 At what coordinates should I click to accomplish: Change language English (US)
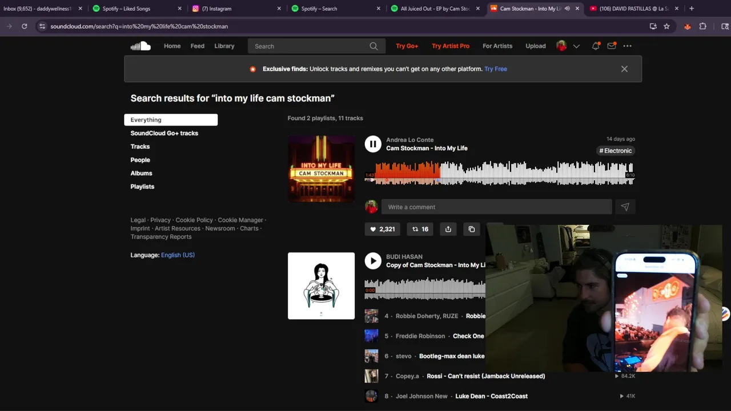click(x=178, y=255)
